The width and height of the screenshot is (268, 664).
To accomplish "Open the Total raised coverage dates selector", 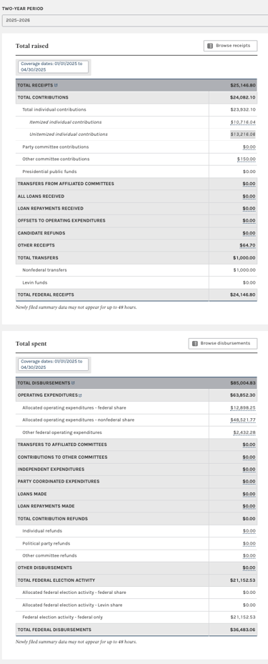I will pos(53,66).
